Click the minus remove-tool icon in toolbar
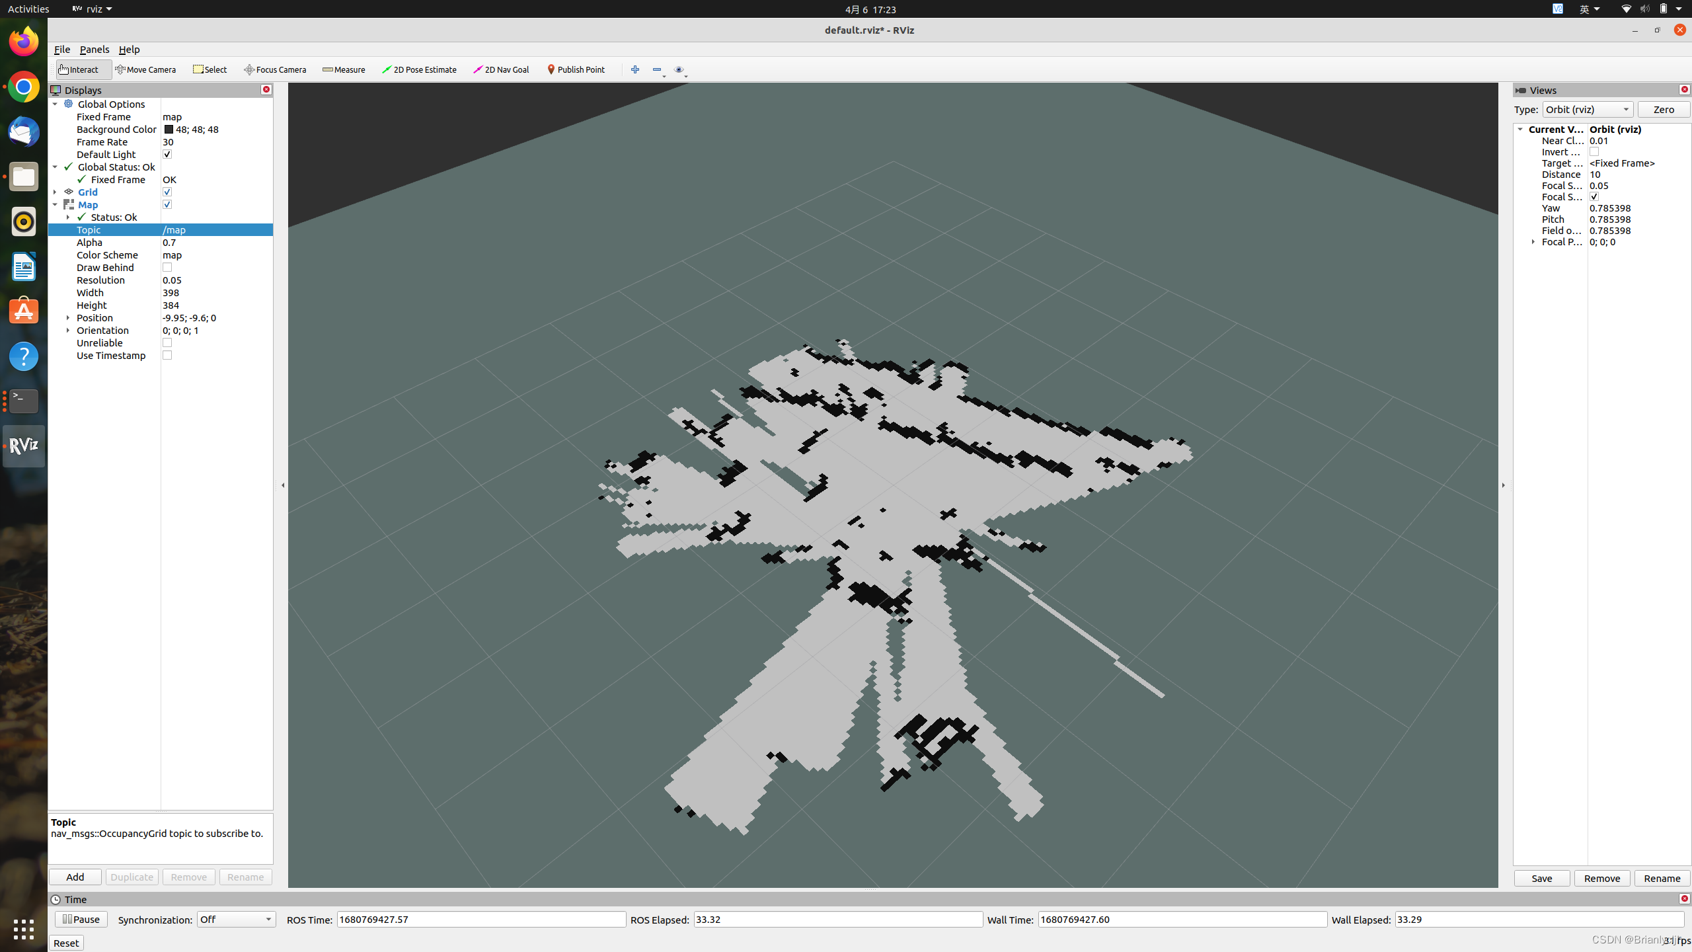Viewport: 1692px width, 952px height. (x=657, y=69)
